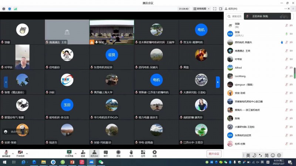Image resolution: width=296 pixels, height=166 pixels.
Task: Toggle microphone for 安波-张明 in members list
Action: (x=286, y=93)
